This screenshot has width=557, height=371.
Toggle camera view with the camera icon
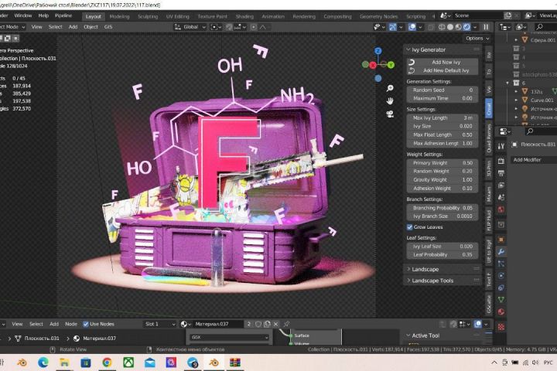point(390,114)
